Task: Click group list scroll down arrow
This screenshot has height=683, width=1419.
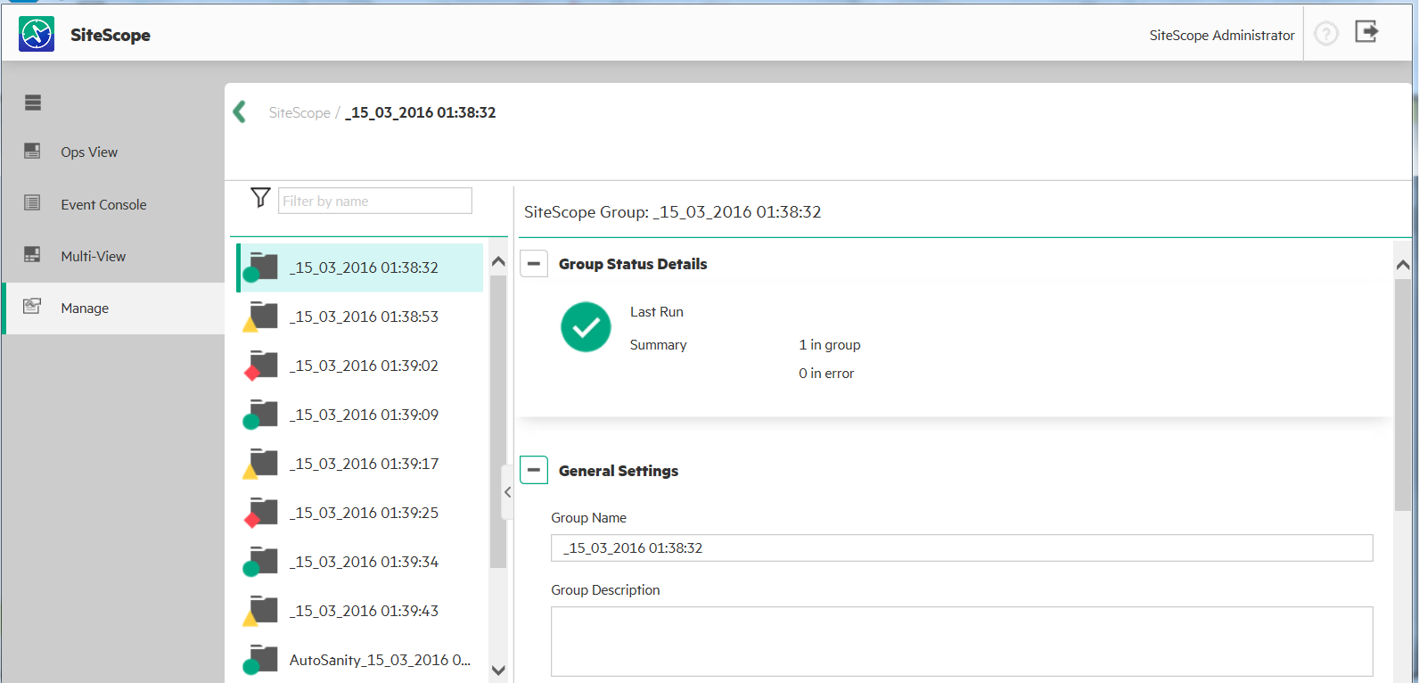Action: pos(498,671)
